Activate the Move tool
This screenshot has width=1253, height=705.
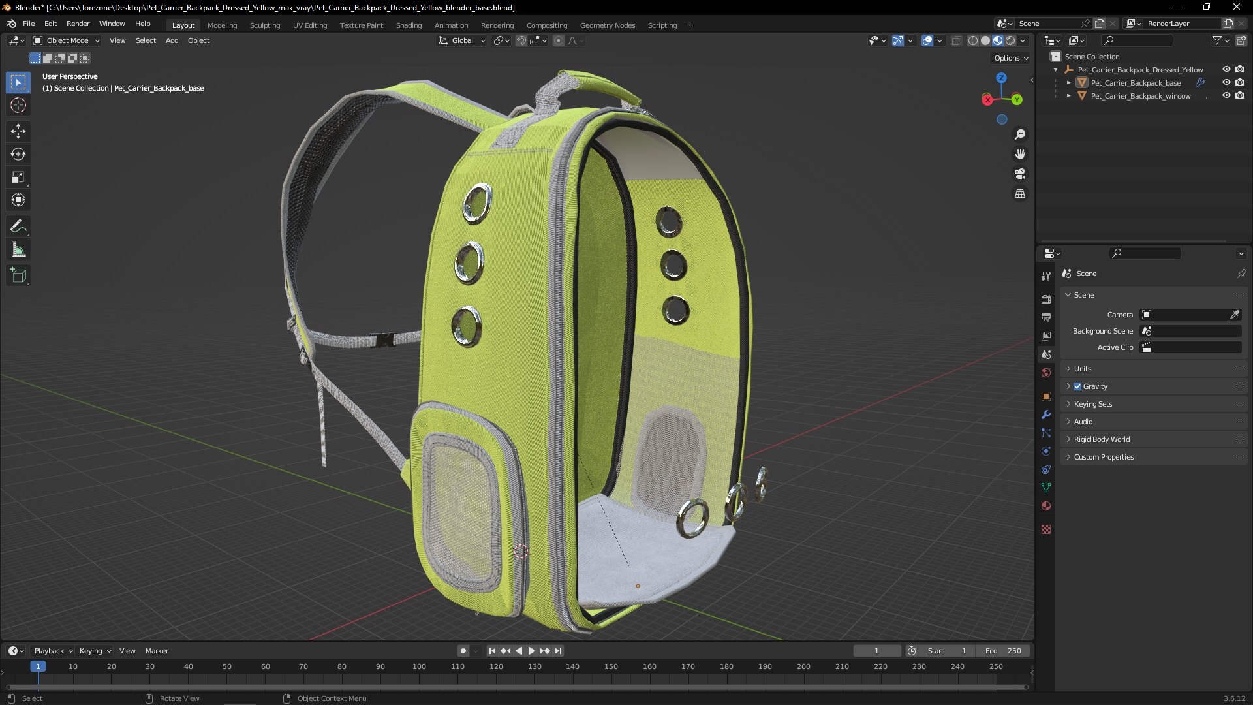[18, 131]
